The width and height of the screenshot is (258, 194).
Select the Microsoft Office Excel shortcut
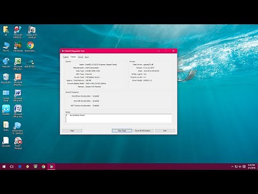[x=18, y=64]
